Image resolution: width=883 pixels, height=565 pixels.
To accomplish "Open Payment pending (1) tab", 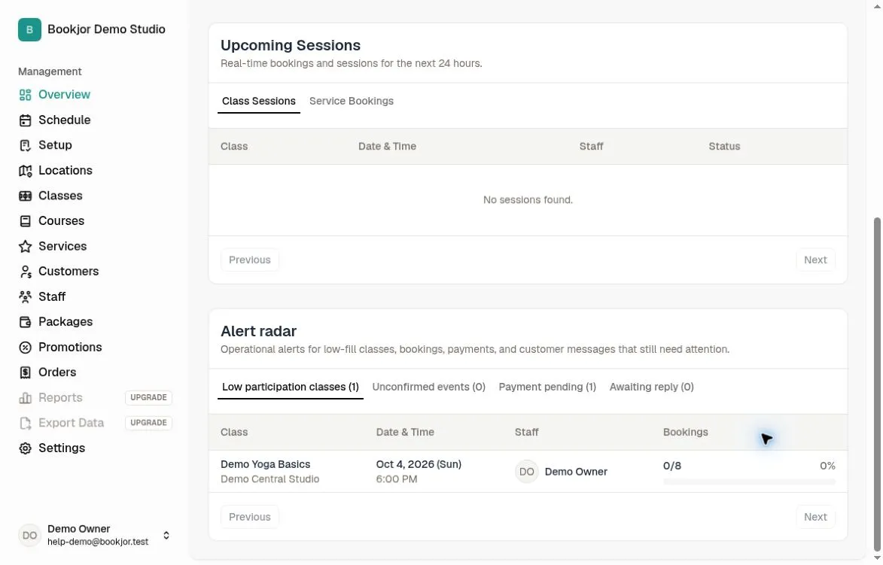I will 547,387.
